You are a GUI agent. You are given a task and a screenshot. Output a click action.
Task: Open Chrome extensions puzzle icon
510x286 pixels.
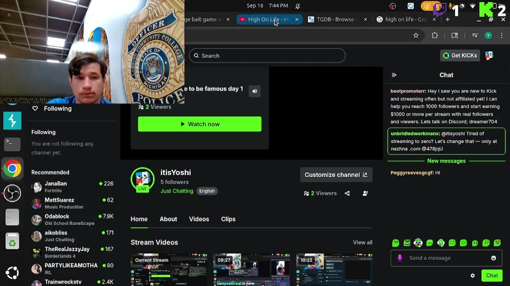[435, 35]
